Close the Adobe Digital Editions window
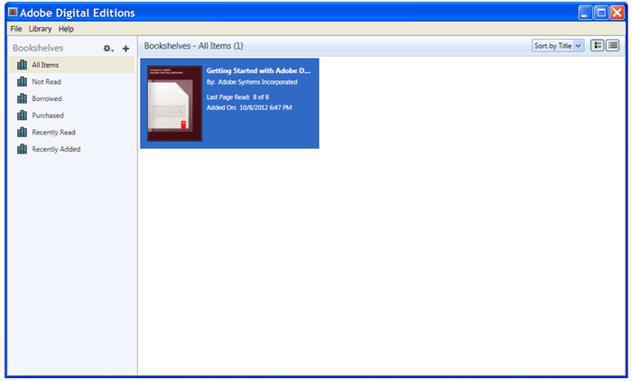The width and height of the screenshot is (632, 381). 617,13
